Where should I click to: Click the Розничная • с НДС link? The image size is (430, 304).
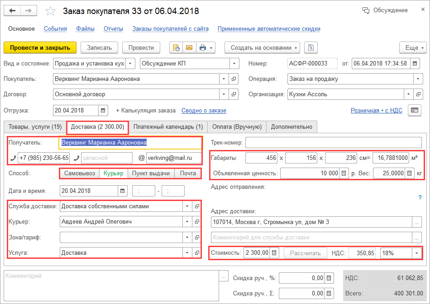point(377,111)
